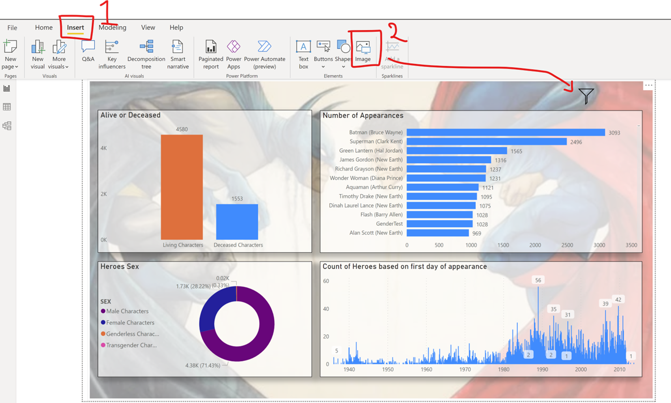Click the James Gordon (New Earth) label
The width and height of the screenshot is (671, 403).
(371, 160)
